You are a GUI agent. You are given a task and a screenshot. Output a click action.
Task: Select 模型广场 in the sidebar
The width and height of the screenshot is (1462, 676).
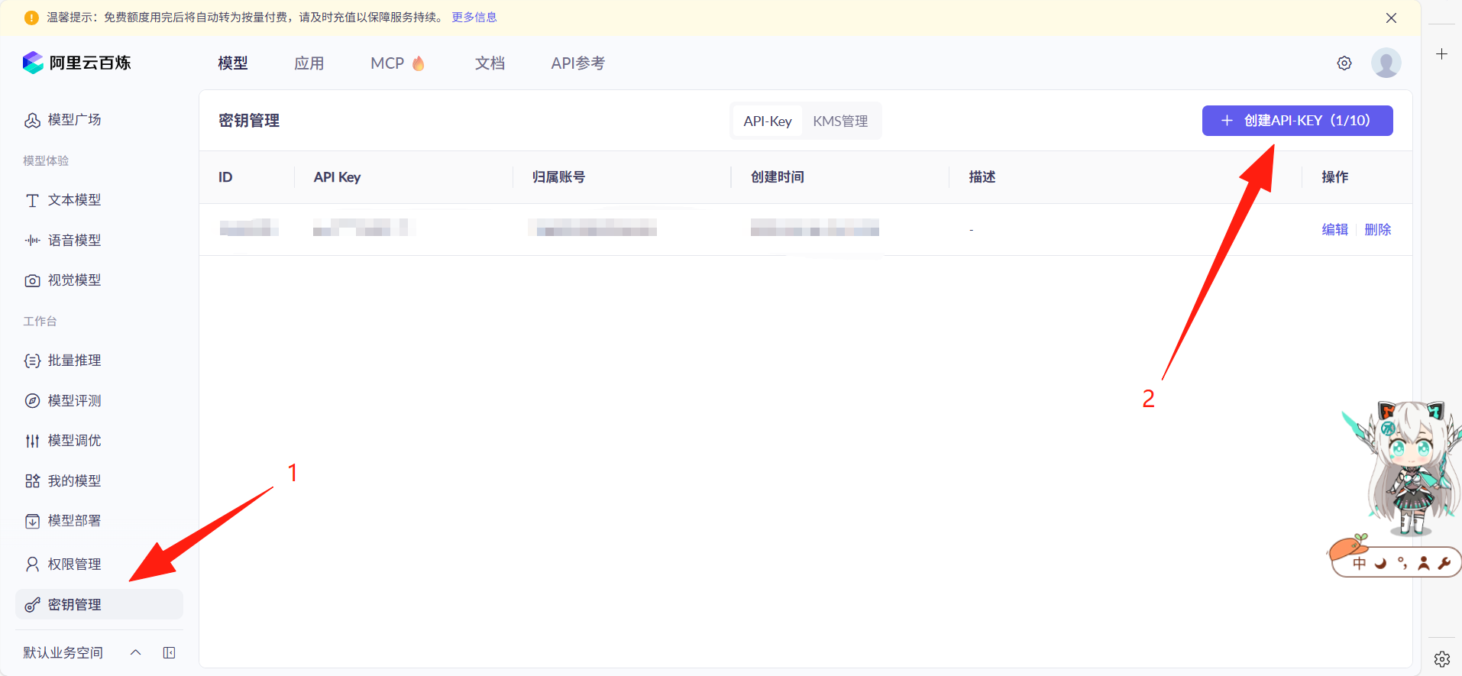point(74,120)
